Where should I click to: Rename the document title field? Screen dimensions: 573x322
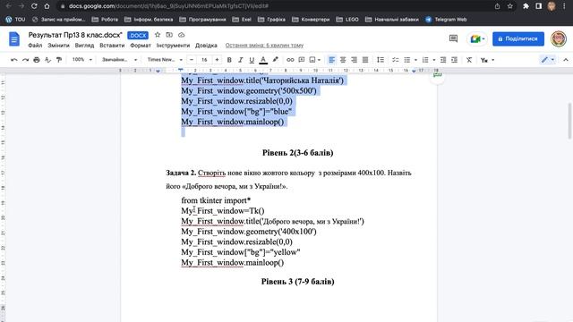[x=75, y=35]
